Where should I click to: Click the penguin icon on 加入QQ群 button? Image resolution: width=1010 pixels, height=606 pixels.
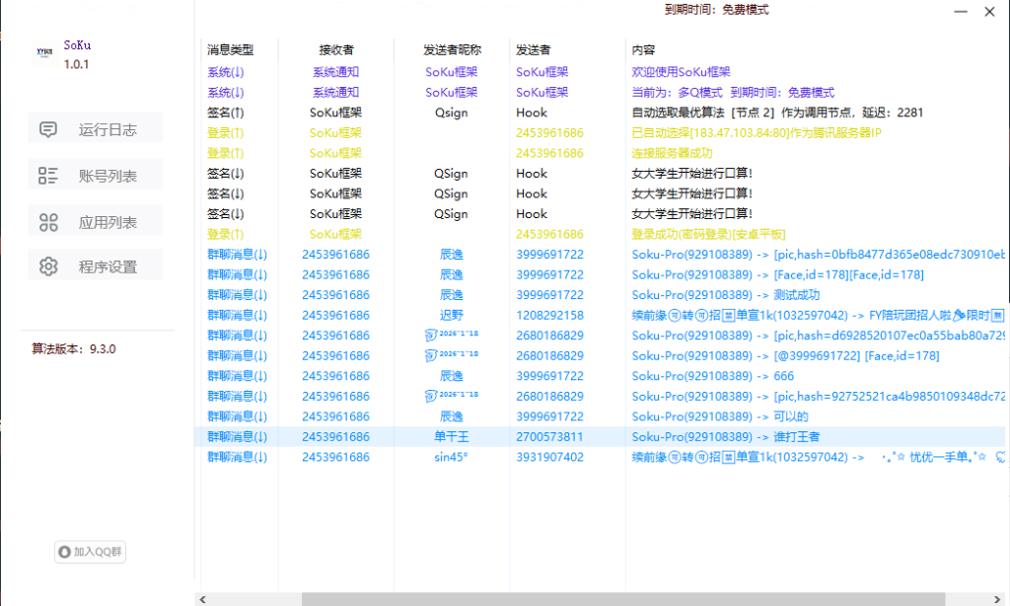[64, 552]
